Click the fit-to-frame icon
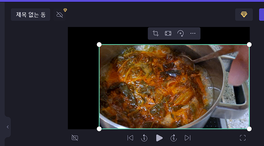Image resolution: width=264 pixels, height=146 pixels. 168,33
